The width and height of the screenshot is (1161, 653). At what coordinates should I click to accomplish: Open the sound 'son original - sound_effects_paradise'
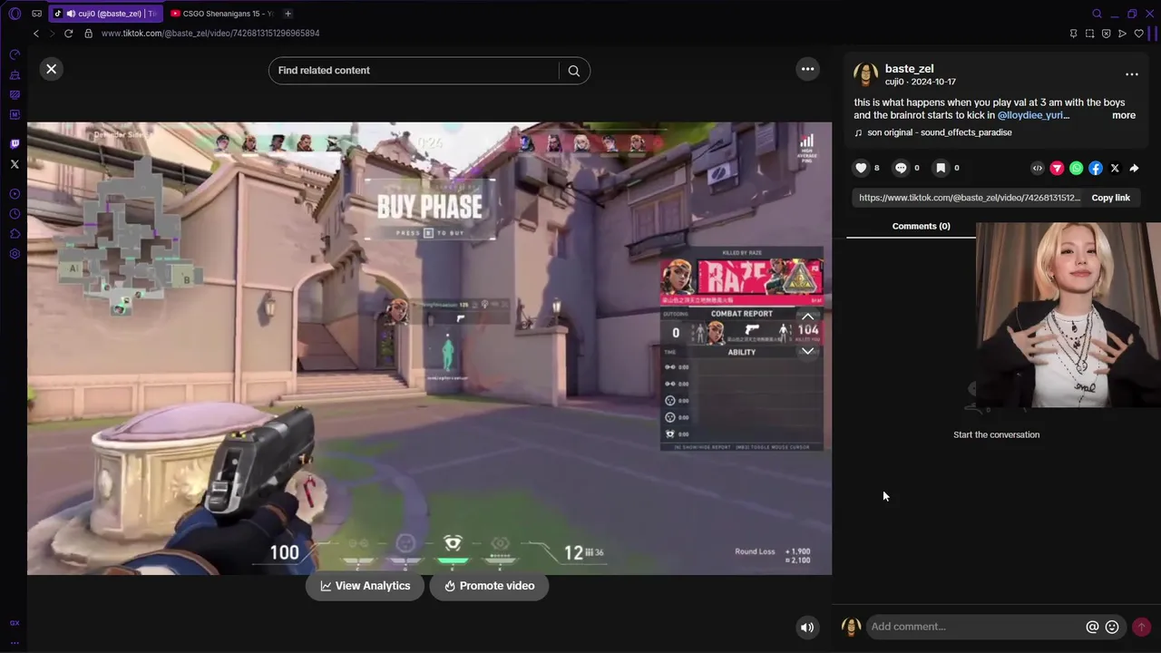coord(939,132)
